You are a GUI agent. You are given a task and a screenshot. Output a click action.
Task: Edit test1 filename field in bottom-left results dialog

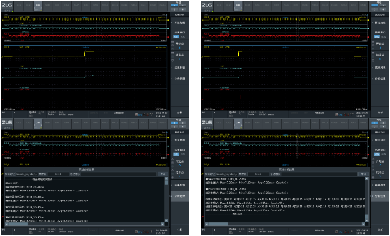tap(58, 174)
